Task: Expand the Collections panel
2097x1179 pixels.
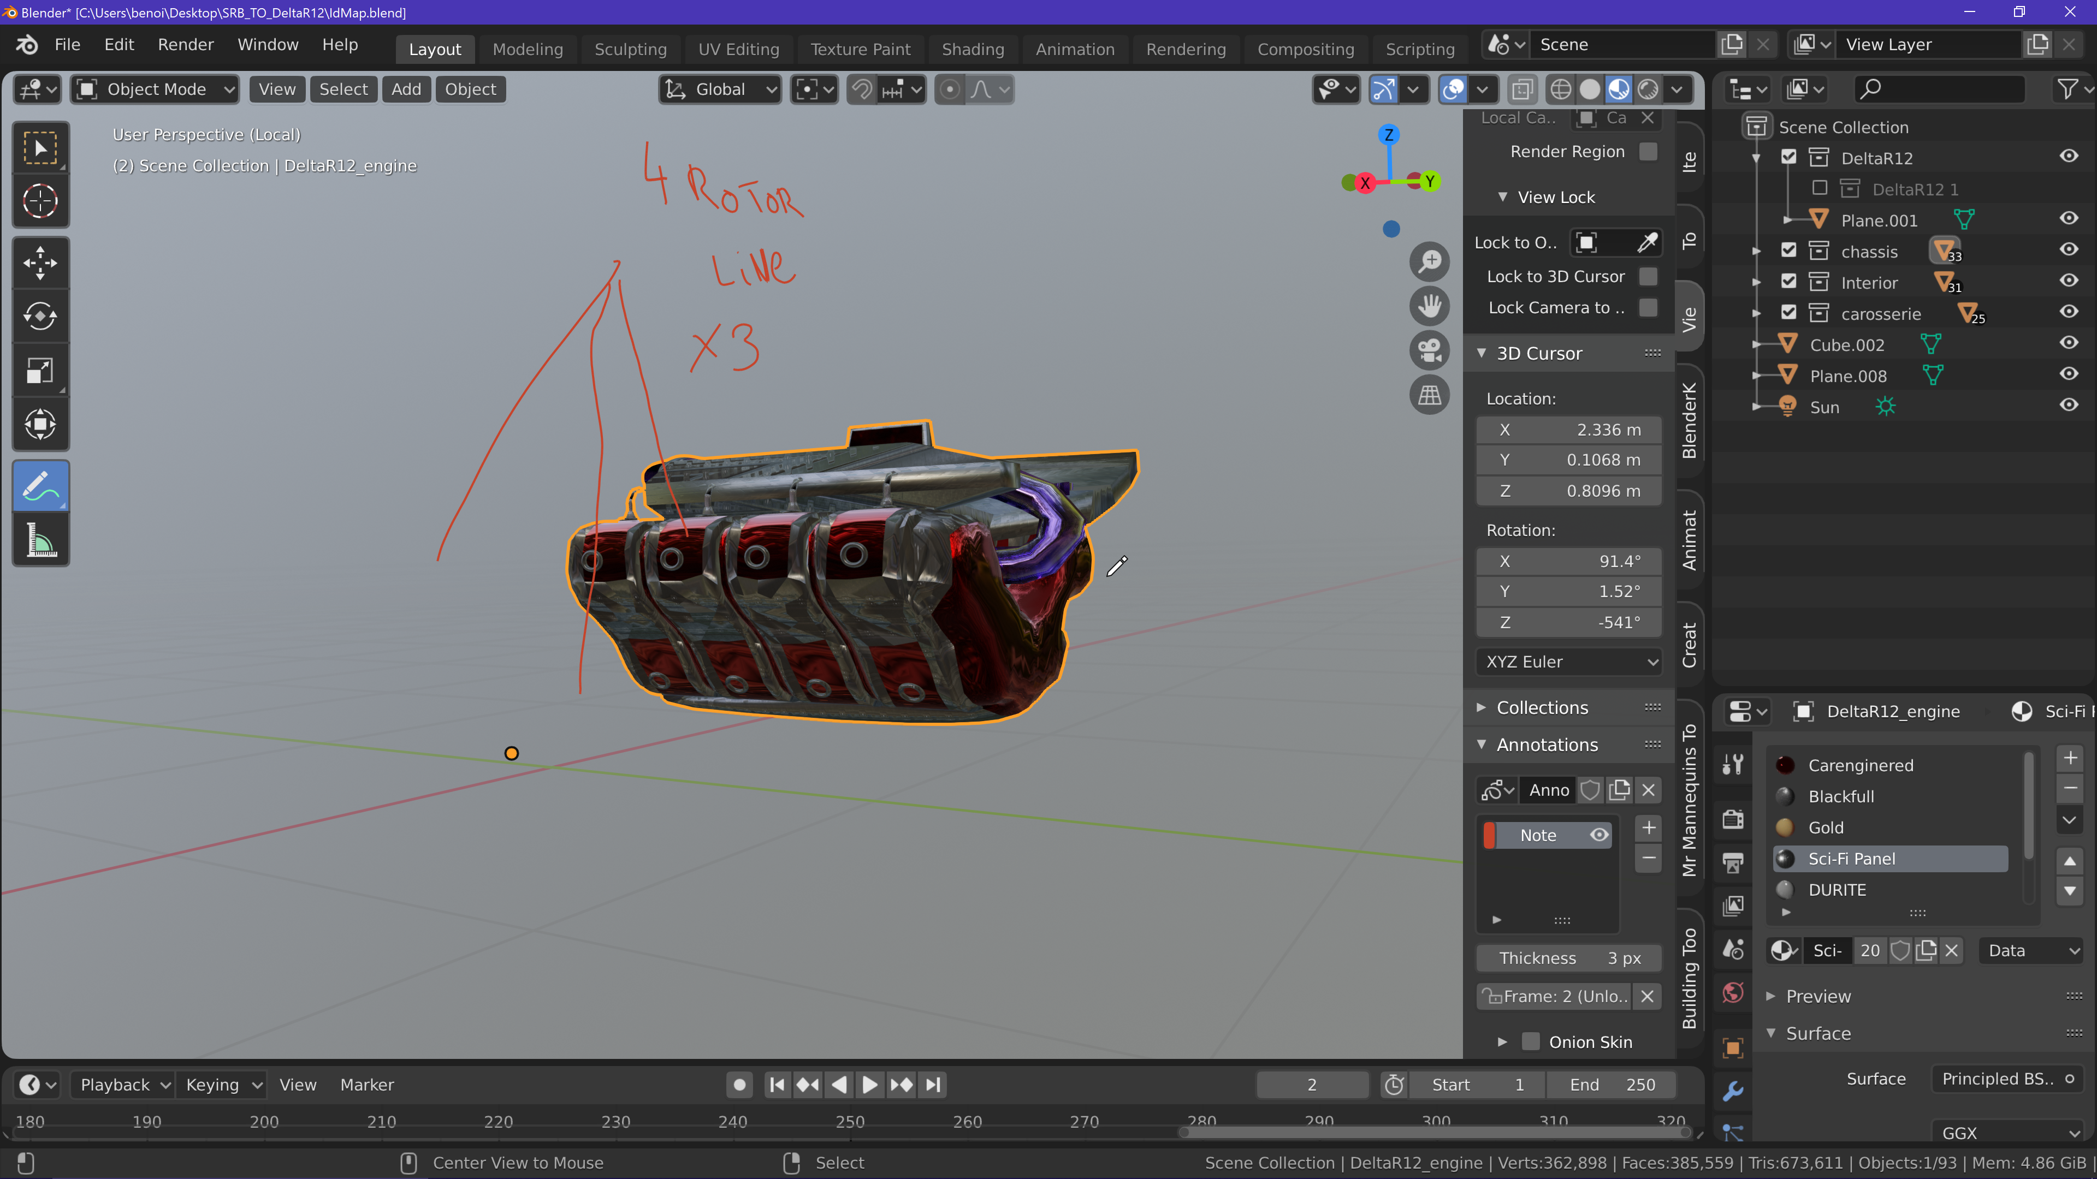Action: [x=1542, y=707]
